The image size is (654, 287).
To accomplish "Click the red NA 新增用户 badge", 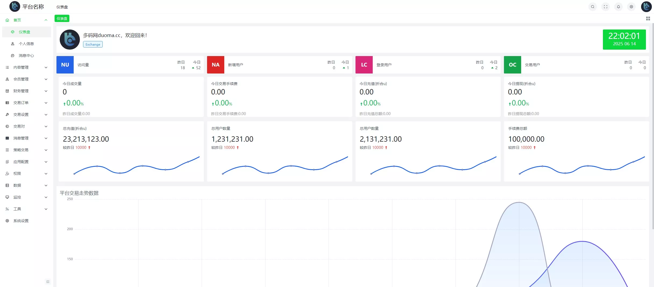I will point(216,65).
